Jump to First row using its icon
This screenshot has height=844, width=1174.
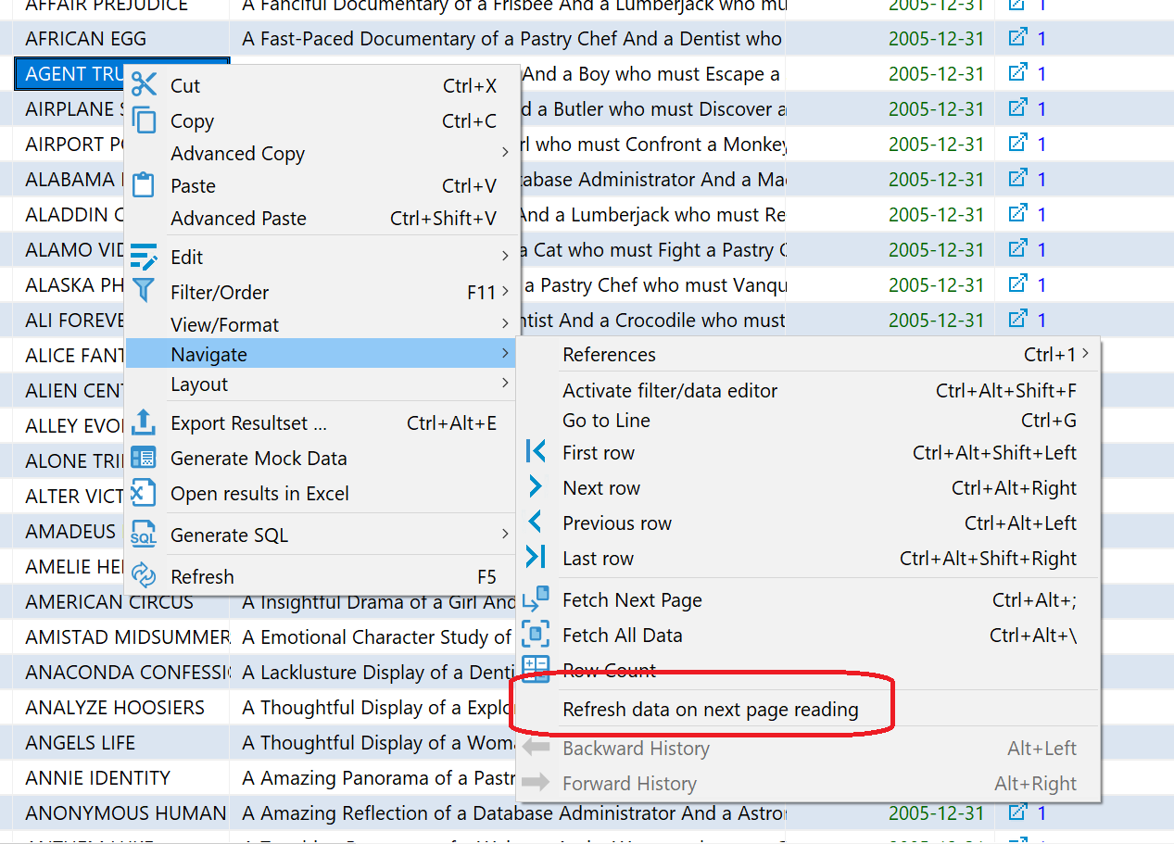537,453
